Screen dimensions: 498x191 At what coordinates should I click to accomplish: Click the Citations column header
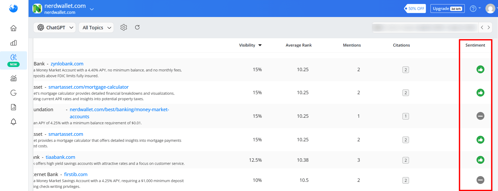[x=401, y=45]
